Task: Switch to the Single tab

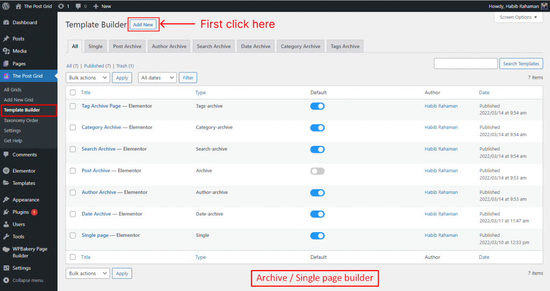Action: pyautogui.click(x=96, y=46)
